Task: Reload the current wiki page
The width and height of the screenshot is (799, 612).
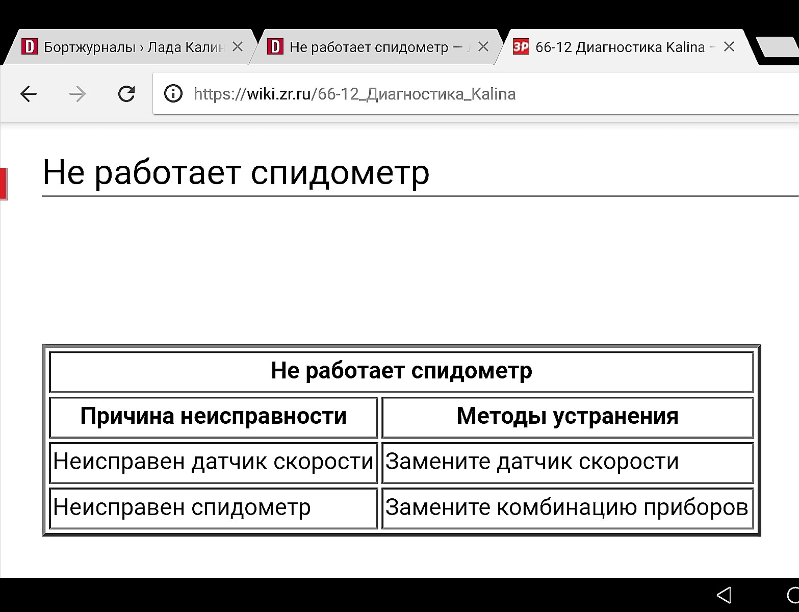Action: pos(126,94)
